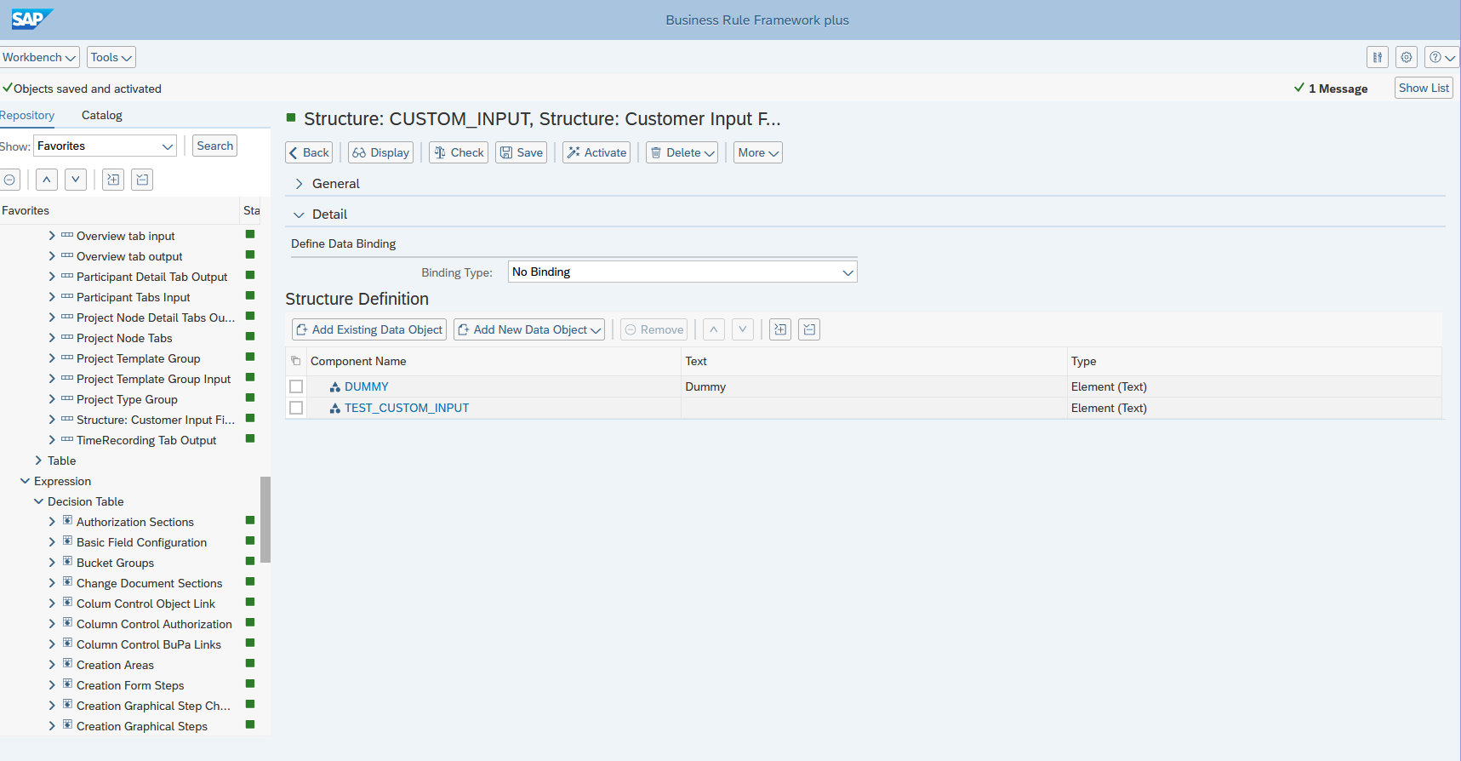Click the select-all icon in table header
The height and width of the screenshot is (761, 1461).
pyautogui.click(x=296, y=361)
